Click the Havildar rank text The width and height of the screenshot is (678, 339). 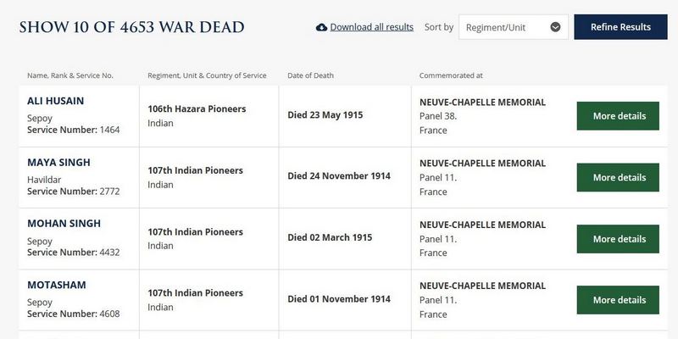coord(44,180)
